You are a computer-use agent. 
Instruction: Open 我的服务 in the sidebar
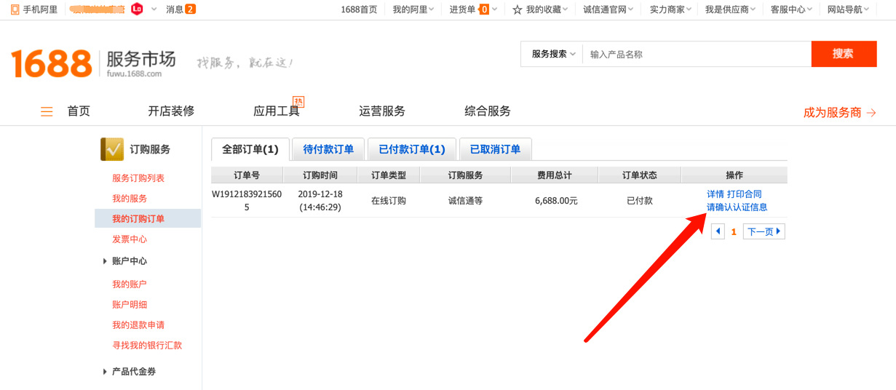pyautogui.click(x=130, y=199)
